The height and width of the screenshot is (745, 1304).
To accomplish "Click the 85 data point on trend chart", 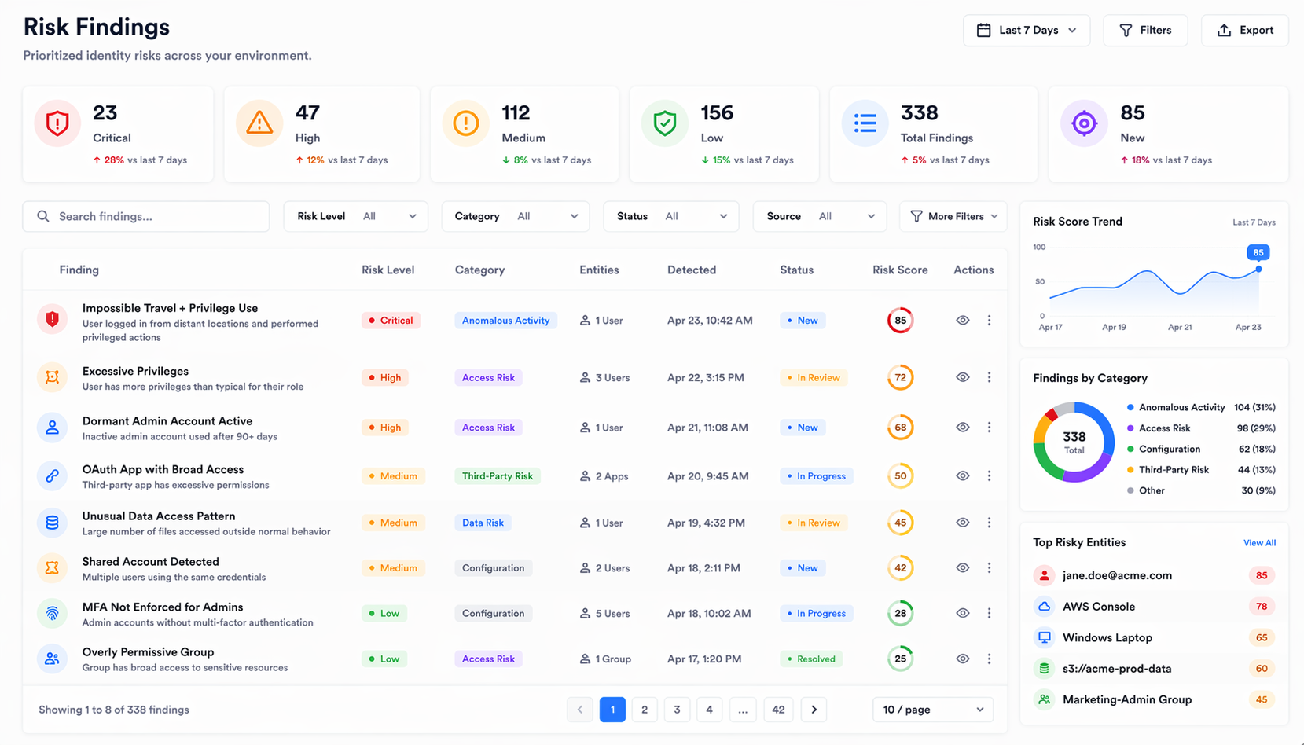I will pos(1258,269).
